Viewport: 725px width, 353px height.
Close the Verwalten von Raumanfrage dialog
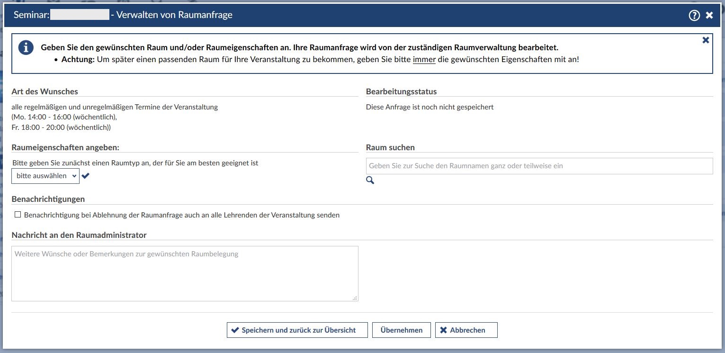point(709,15)
